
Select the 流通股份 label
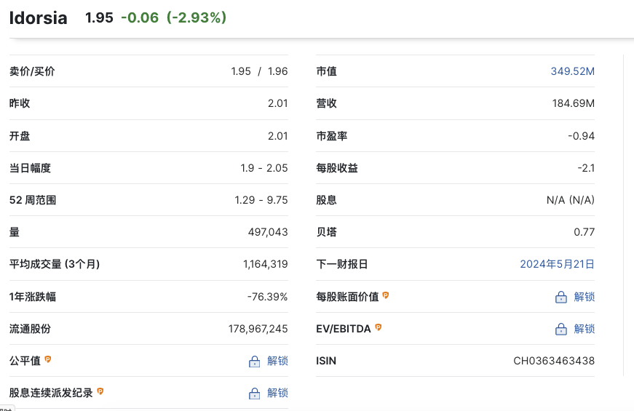pyautogui.click(x=30, y=329)
